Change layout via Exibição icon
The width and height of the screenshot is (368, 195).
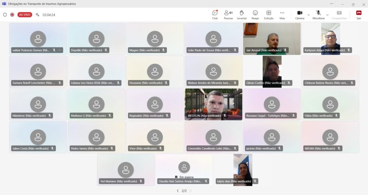pos(268,14)
